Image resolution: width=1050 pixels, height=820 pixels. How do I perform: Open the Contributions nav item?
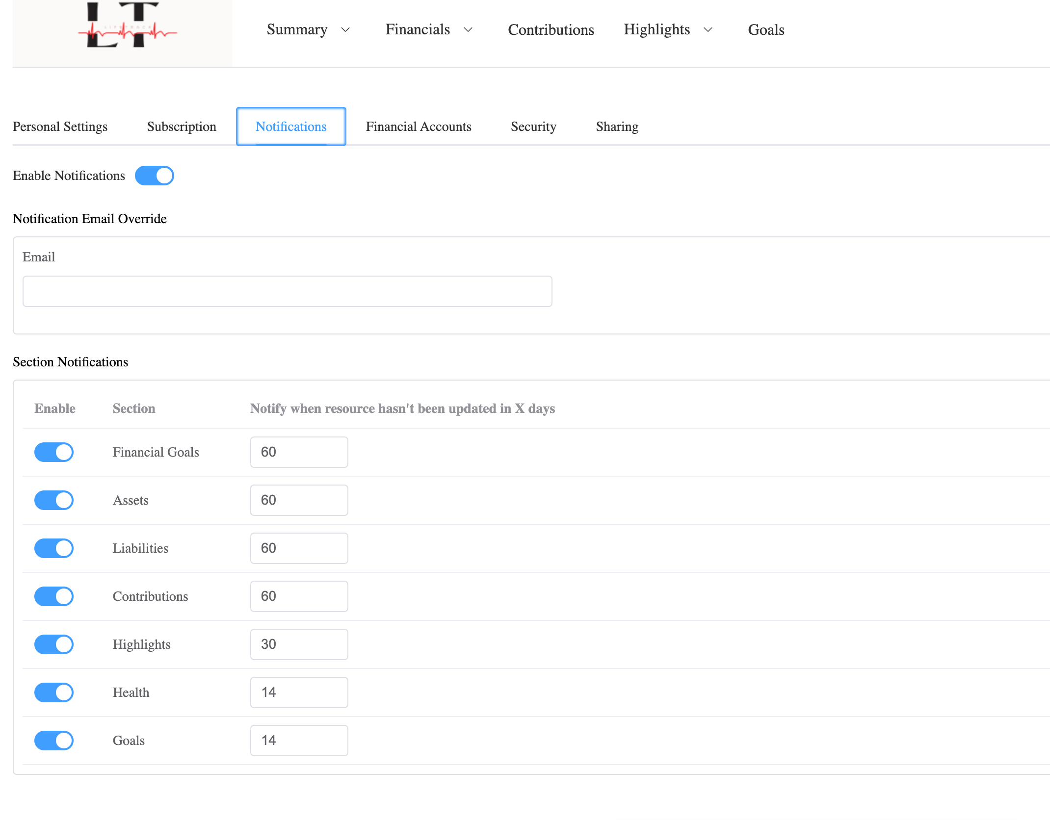point(551,30)
